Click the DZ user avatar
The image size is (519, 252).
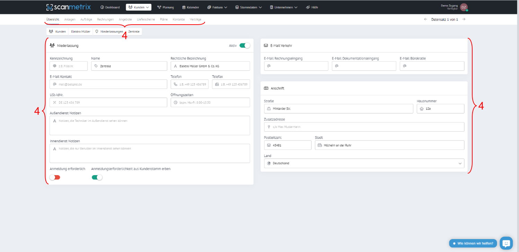coord(464,7)
